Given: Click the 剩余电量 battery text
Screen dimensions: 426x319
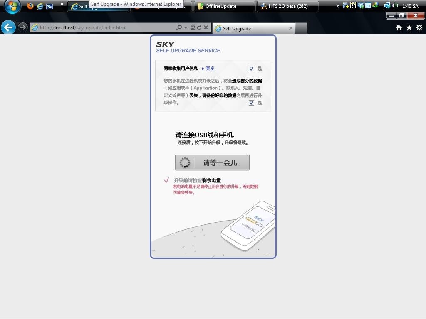Looking at the screenshot, I should point(211,180).
